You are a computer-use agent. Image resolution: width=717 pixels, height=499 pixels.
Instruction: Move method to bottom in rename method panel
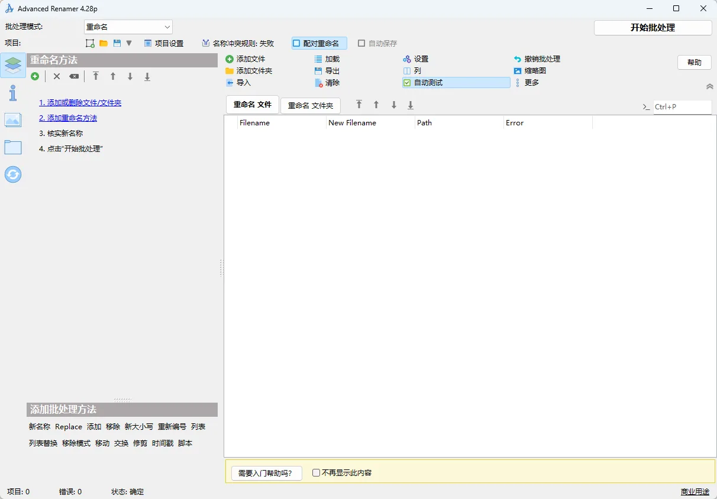pos(147,76)
